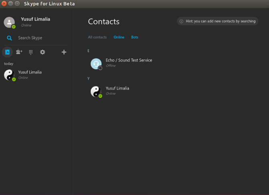Click the yin-yang avatar in contacts list
This screenshot has height=195, width=269.
coord(96,91)
